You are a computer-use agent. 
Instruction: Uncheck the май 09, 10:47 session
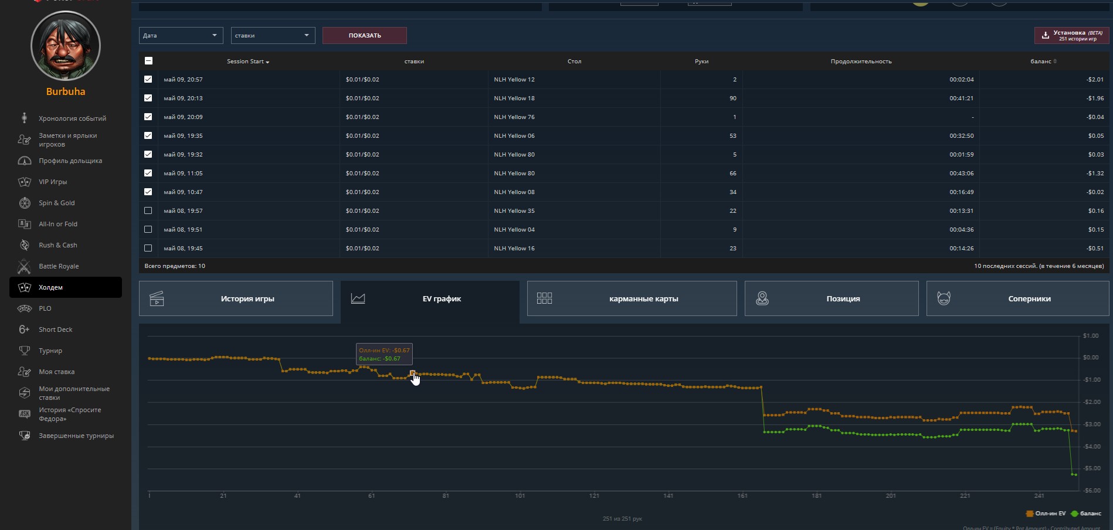[x=148, y=192]
